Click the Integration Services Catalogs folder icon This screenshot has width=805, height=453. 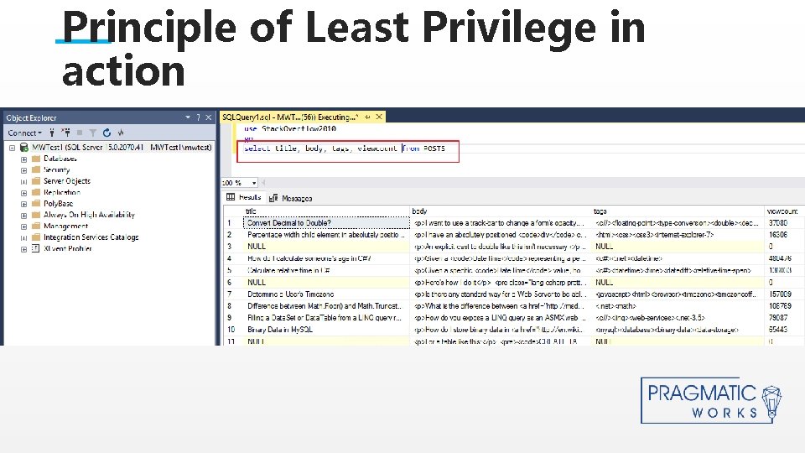click(36, 237)
